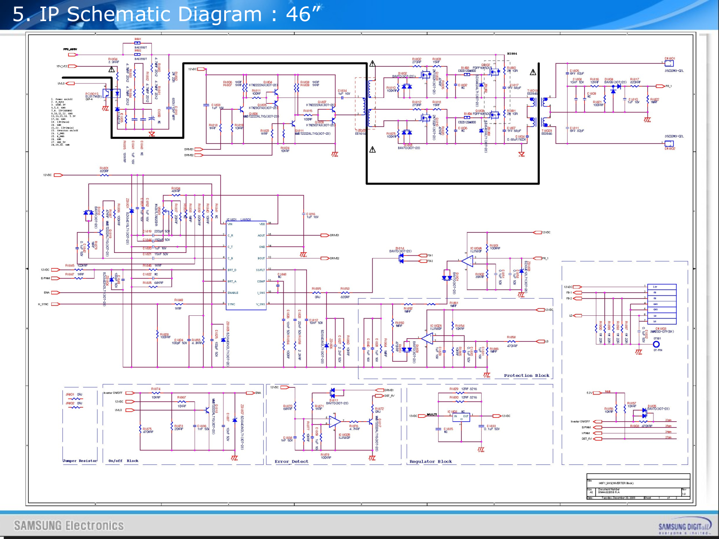Click the "Tuesday, December 30, 2008" date field

tap(618, 498)
